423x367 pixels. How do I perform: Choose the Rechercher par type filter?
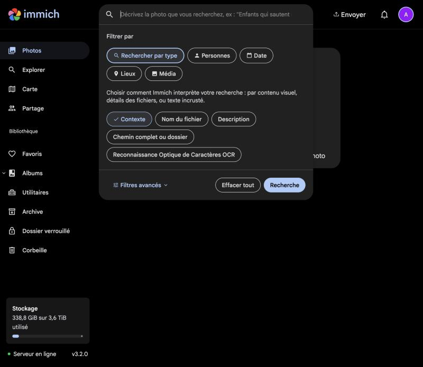point(145,56)
